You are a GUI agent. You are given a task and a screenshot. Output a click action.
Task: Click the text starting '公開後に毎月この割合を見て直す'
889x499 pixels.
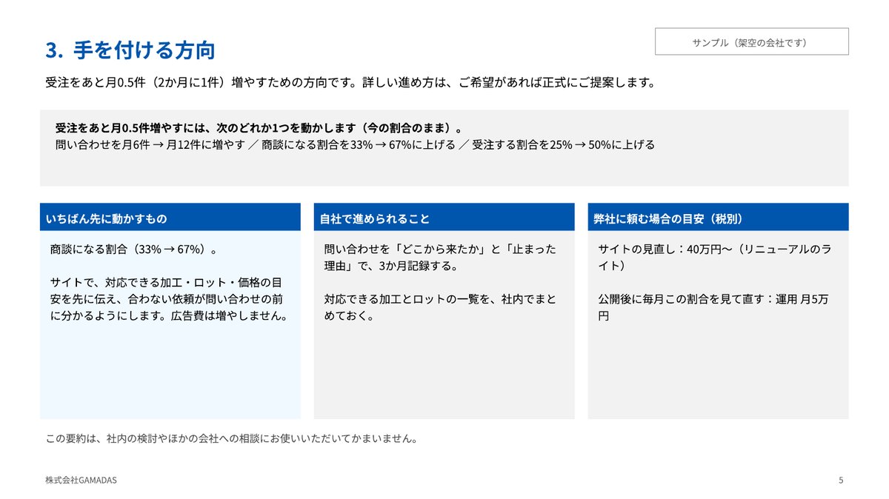(x=714, y=308)
